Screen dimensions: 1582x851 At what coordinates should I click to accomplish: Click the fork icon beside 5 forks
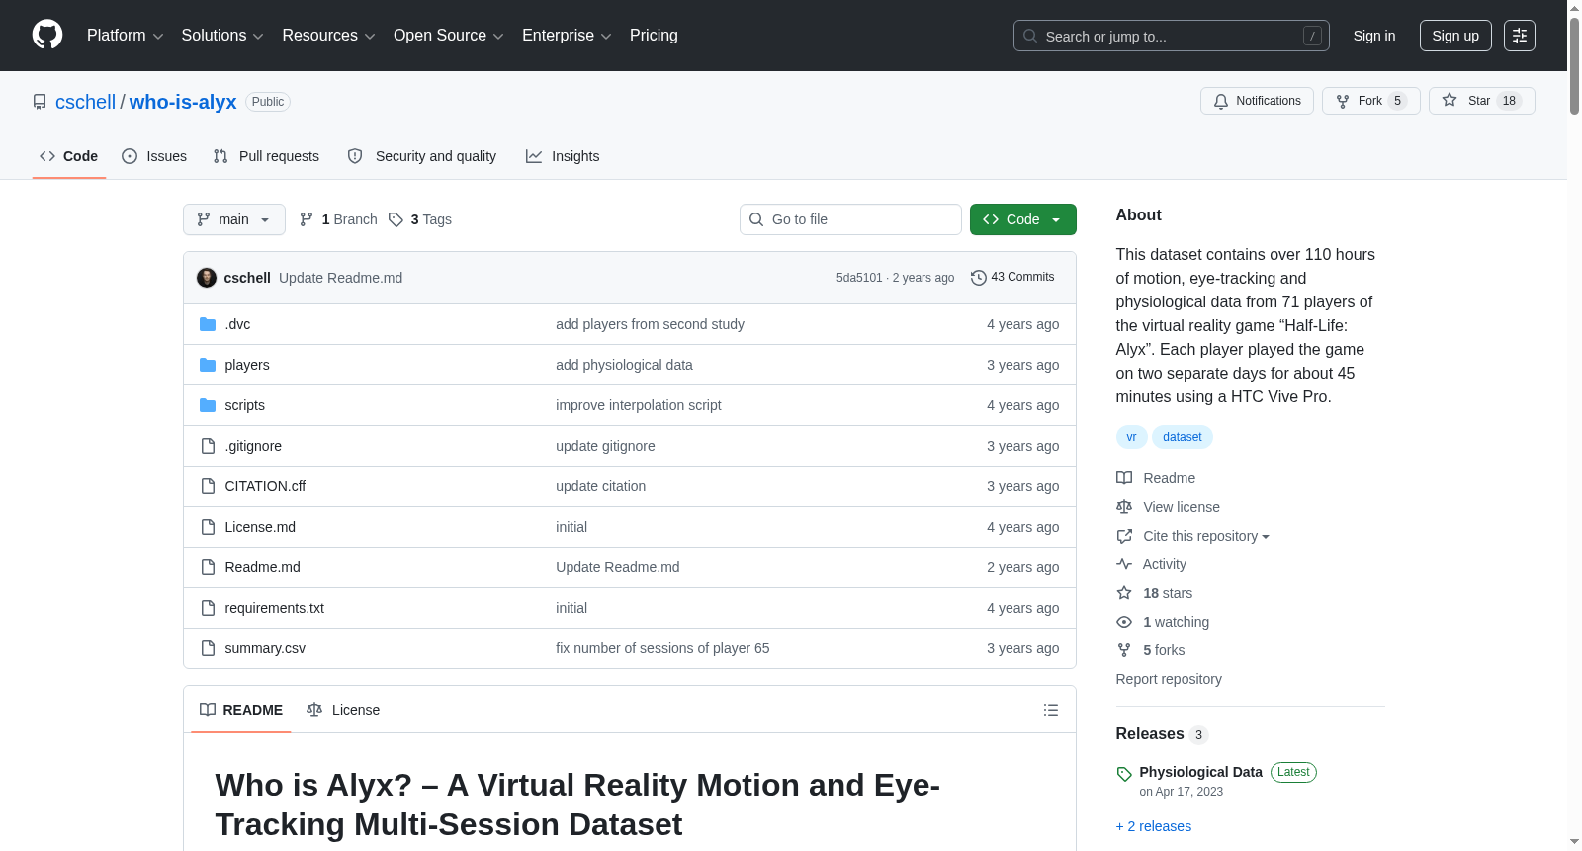[x=1124, y=650]
